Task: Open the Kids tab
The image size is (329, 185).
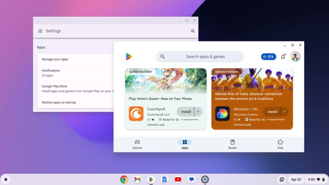Action: pos(280,144)
